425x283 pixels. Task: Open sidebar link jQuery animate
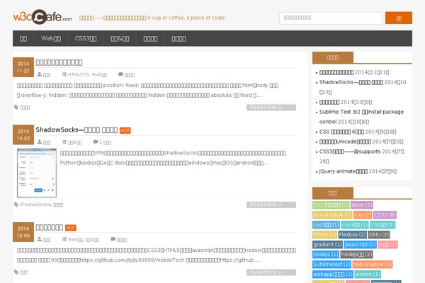coord(344,171)
